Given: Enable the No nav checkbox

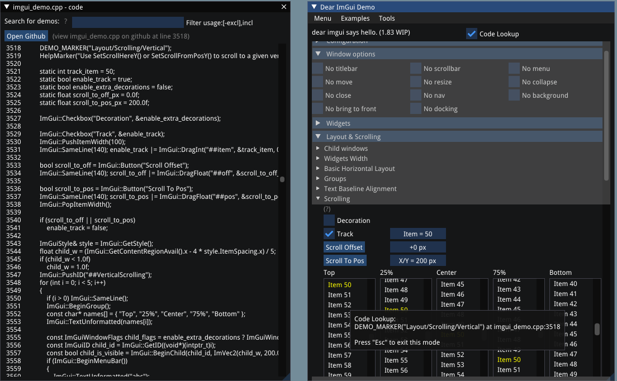Looking at the screenshot, I should [416, 95].
